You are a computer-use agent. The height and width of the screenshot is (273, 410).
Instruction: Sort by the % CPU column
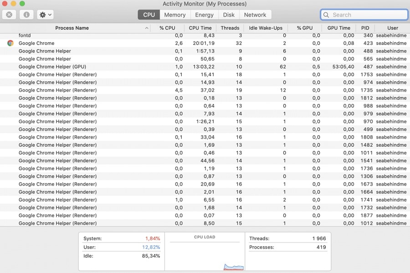point(167,28)
